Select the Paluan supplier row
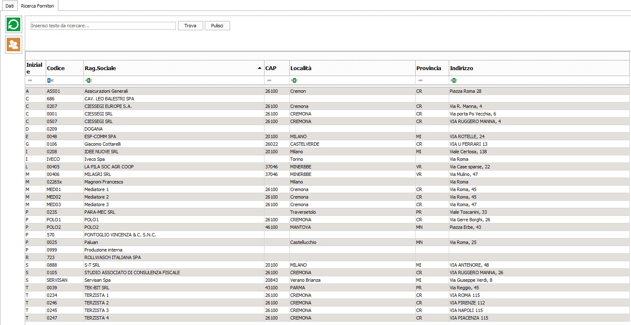The width and height of the screenshot is (631, 325). (327, 242)
